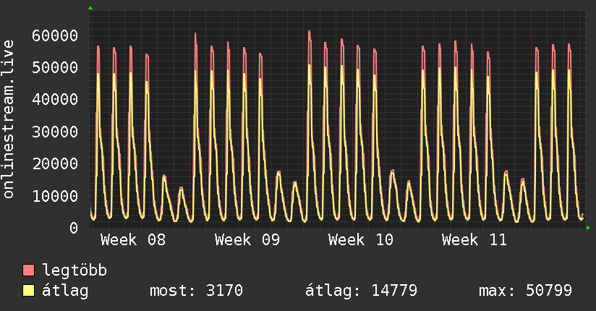Select the Week 09 axis label

click(x=247, y=240)
